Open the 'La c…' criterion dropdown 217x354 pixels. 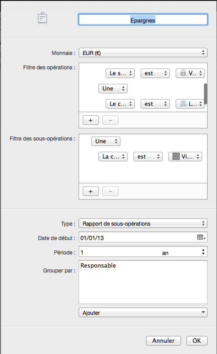113,156
